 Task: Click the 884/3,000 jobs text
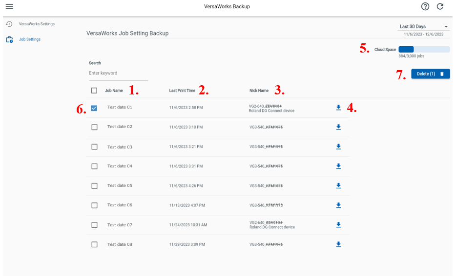coord(411,56)
